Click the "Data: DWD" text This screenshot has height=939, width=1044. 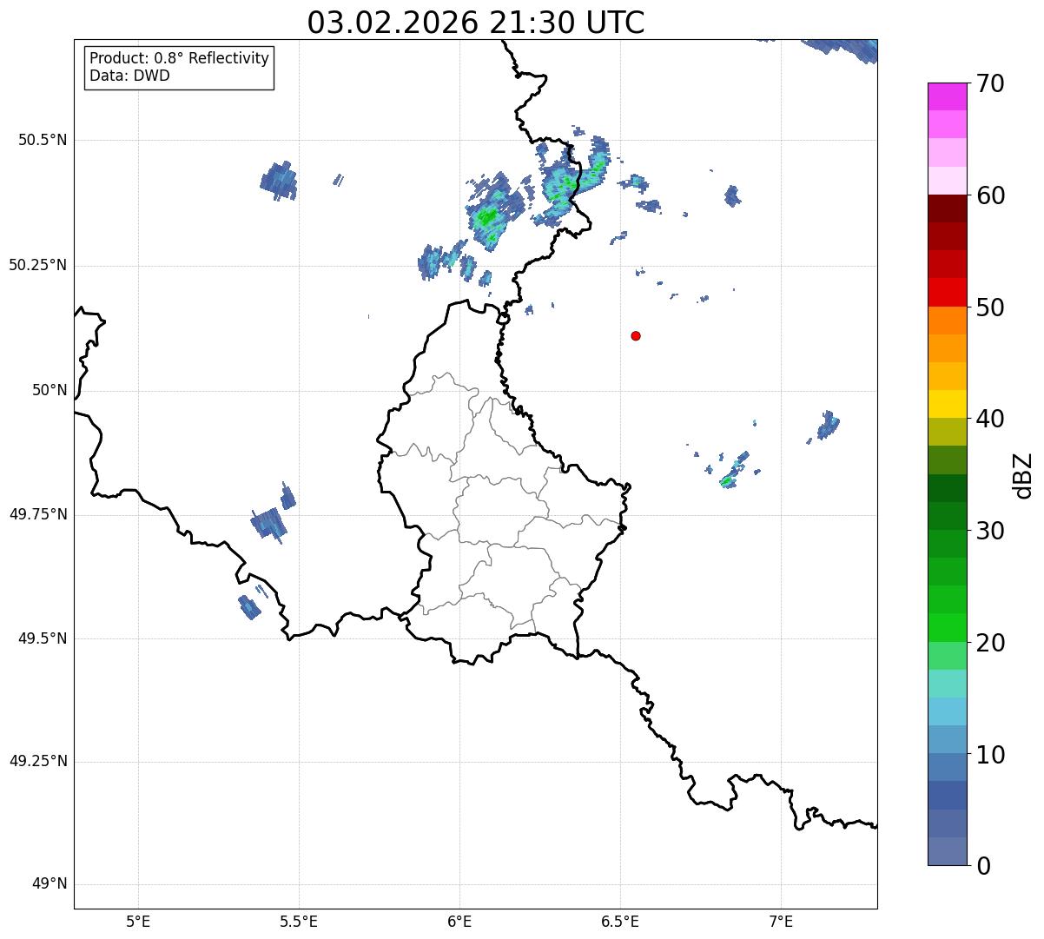[129, 76]
